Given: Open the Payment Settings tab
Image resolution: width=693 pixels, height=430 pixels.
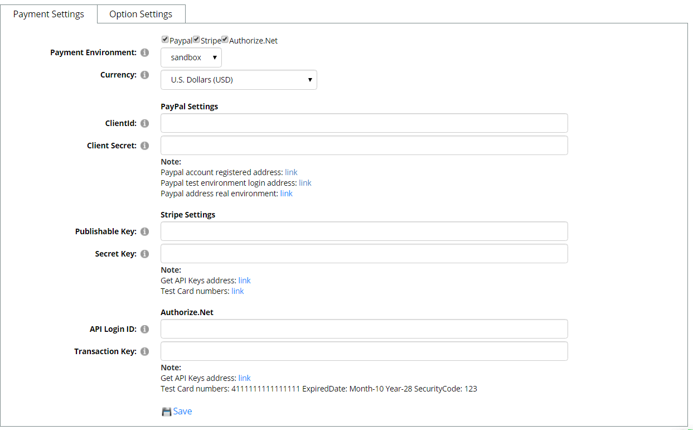Looking at the screenshot, I should (49, 14).
